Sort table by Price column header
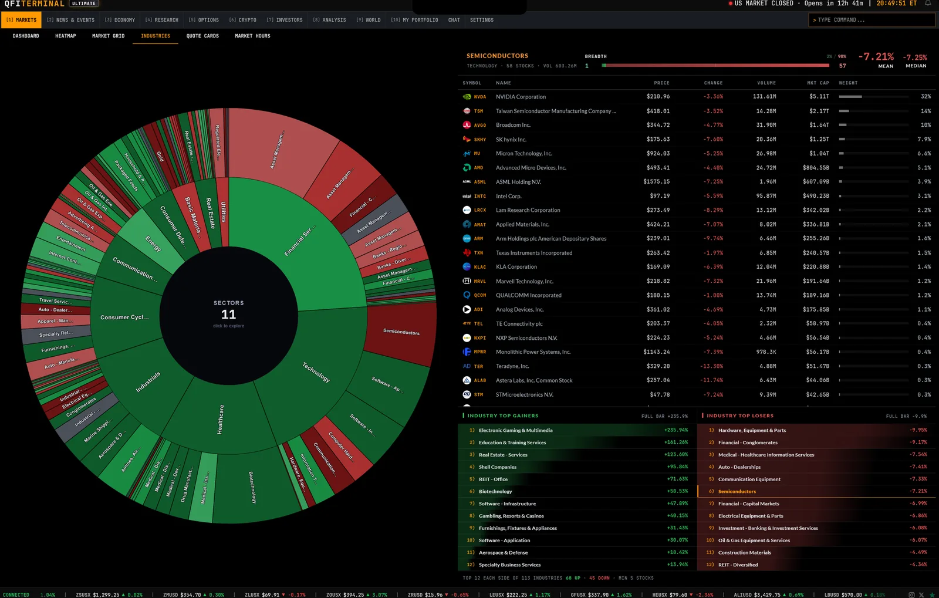 click(661, 83)
